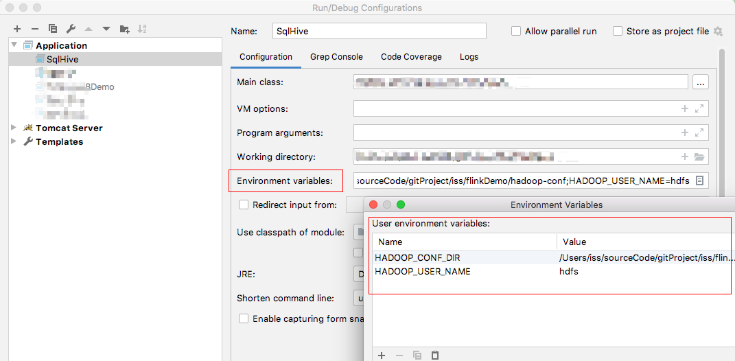The image size is (735, 361).
Task: Toggle Enable capturing form snapshots checkbox
Action: 244,318
